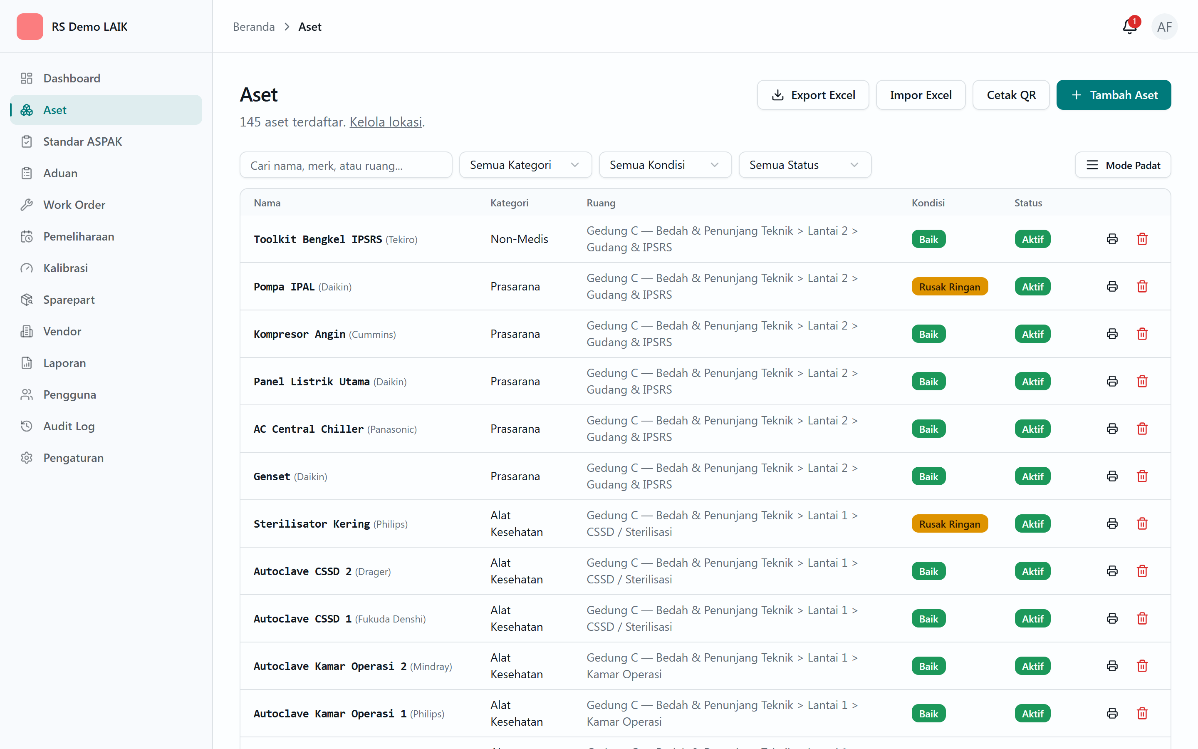Delete the Pompa IPAL asset
This screenshot has height=749, width=1198.
1142,286
